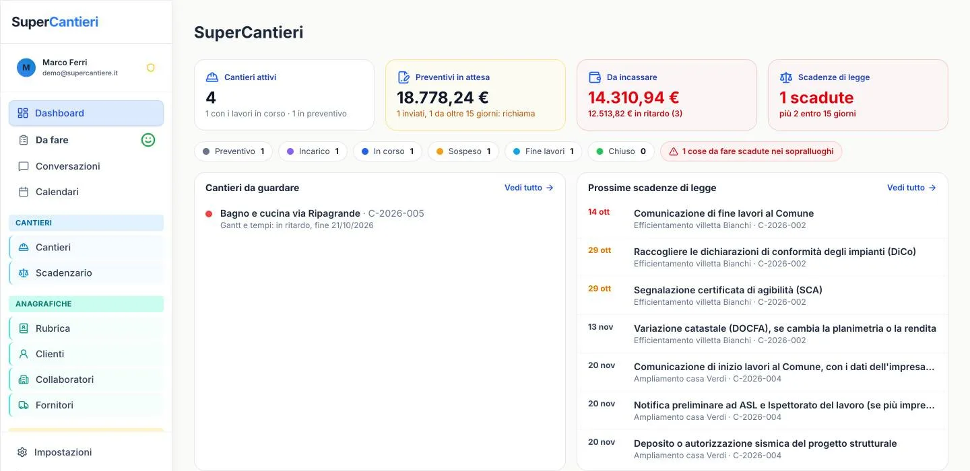Viewport: 970px width, 471px height.
Task: Go to Conversazioni
Action: (x=86, y=166)
